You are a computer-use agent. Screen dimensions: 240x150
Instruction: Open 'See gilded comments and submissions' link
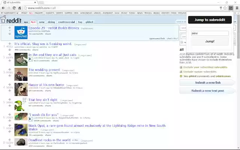[207, 76]
